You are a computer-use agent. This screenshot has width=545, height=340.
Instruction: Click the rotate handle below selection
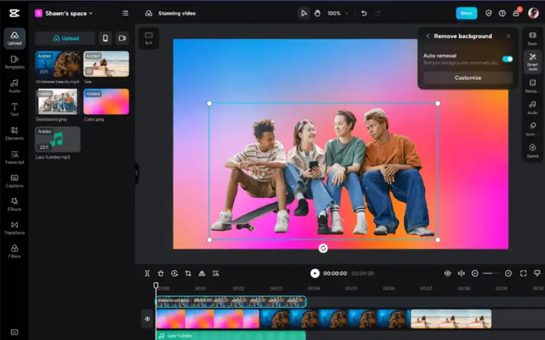(323, 248)
